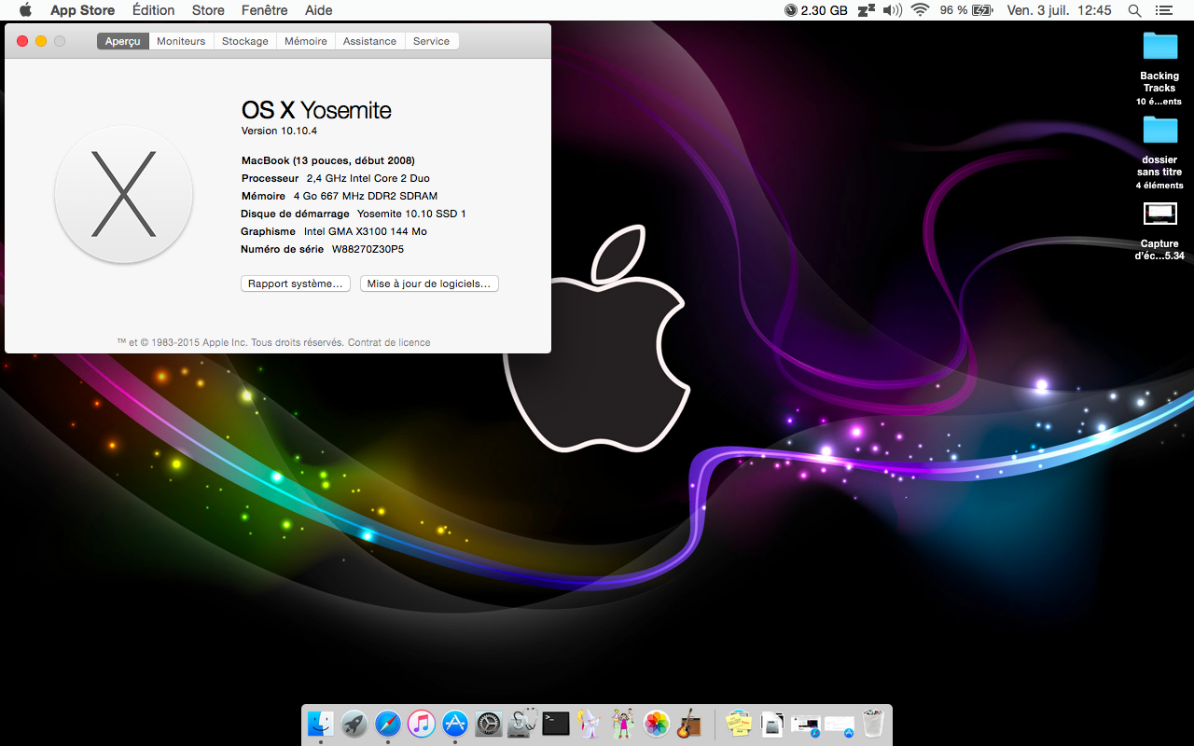The width and height of the screenshot is (1194, 746).
Task: Open Terminal icon in Dock
Action: (x=556, y=724)
